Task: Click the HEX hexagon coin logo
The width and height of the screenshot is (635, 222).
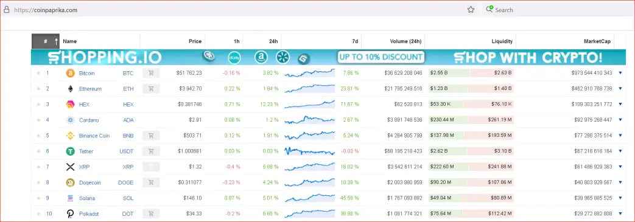Action: [71, 105]
